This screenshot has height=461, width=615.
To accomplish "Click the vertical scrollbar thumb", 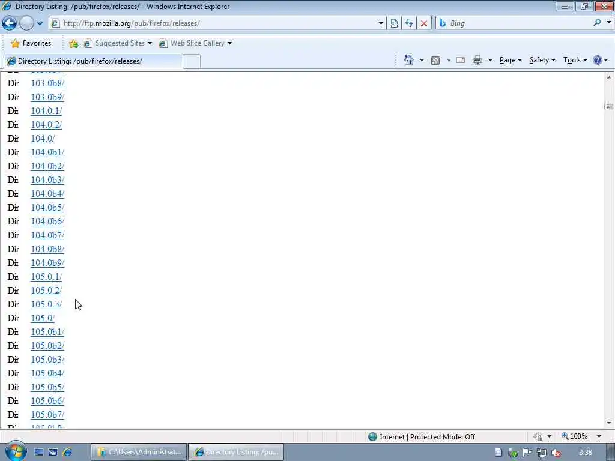I will coord(609,106).
